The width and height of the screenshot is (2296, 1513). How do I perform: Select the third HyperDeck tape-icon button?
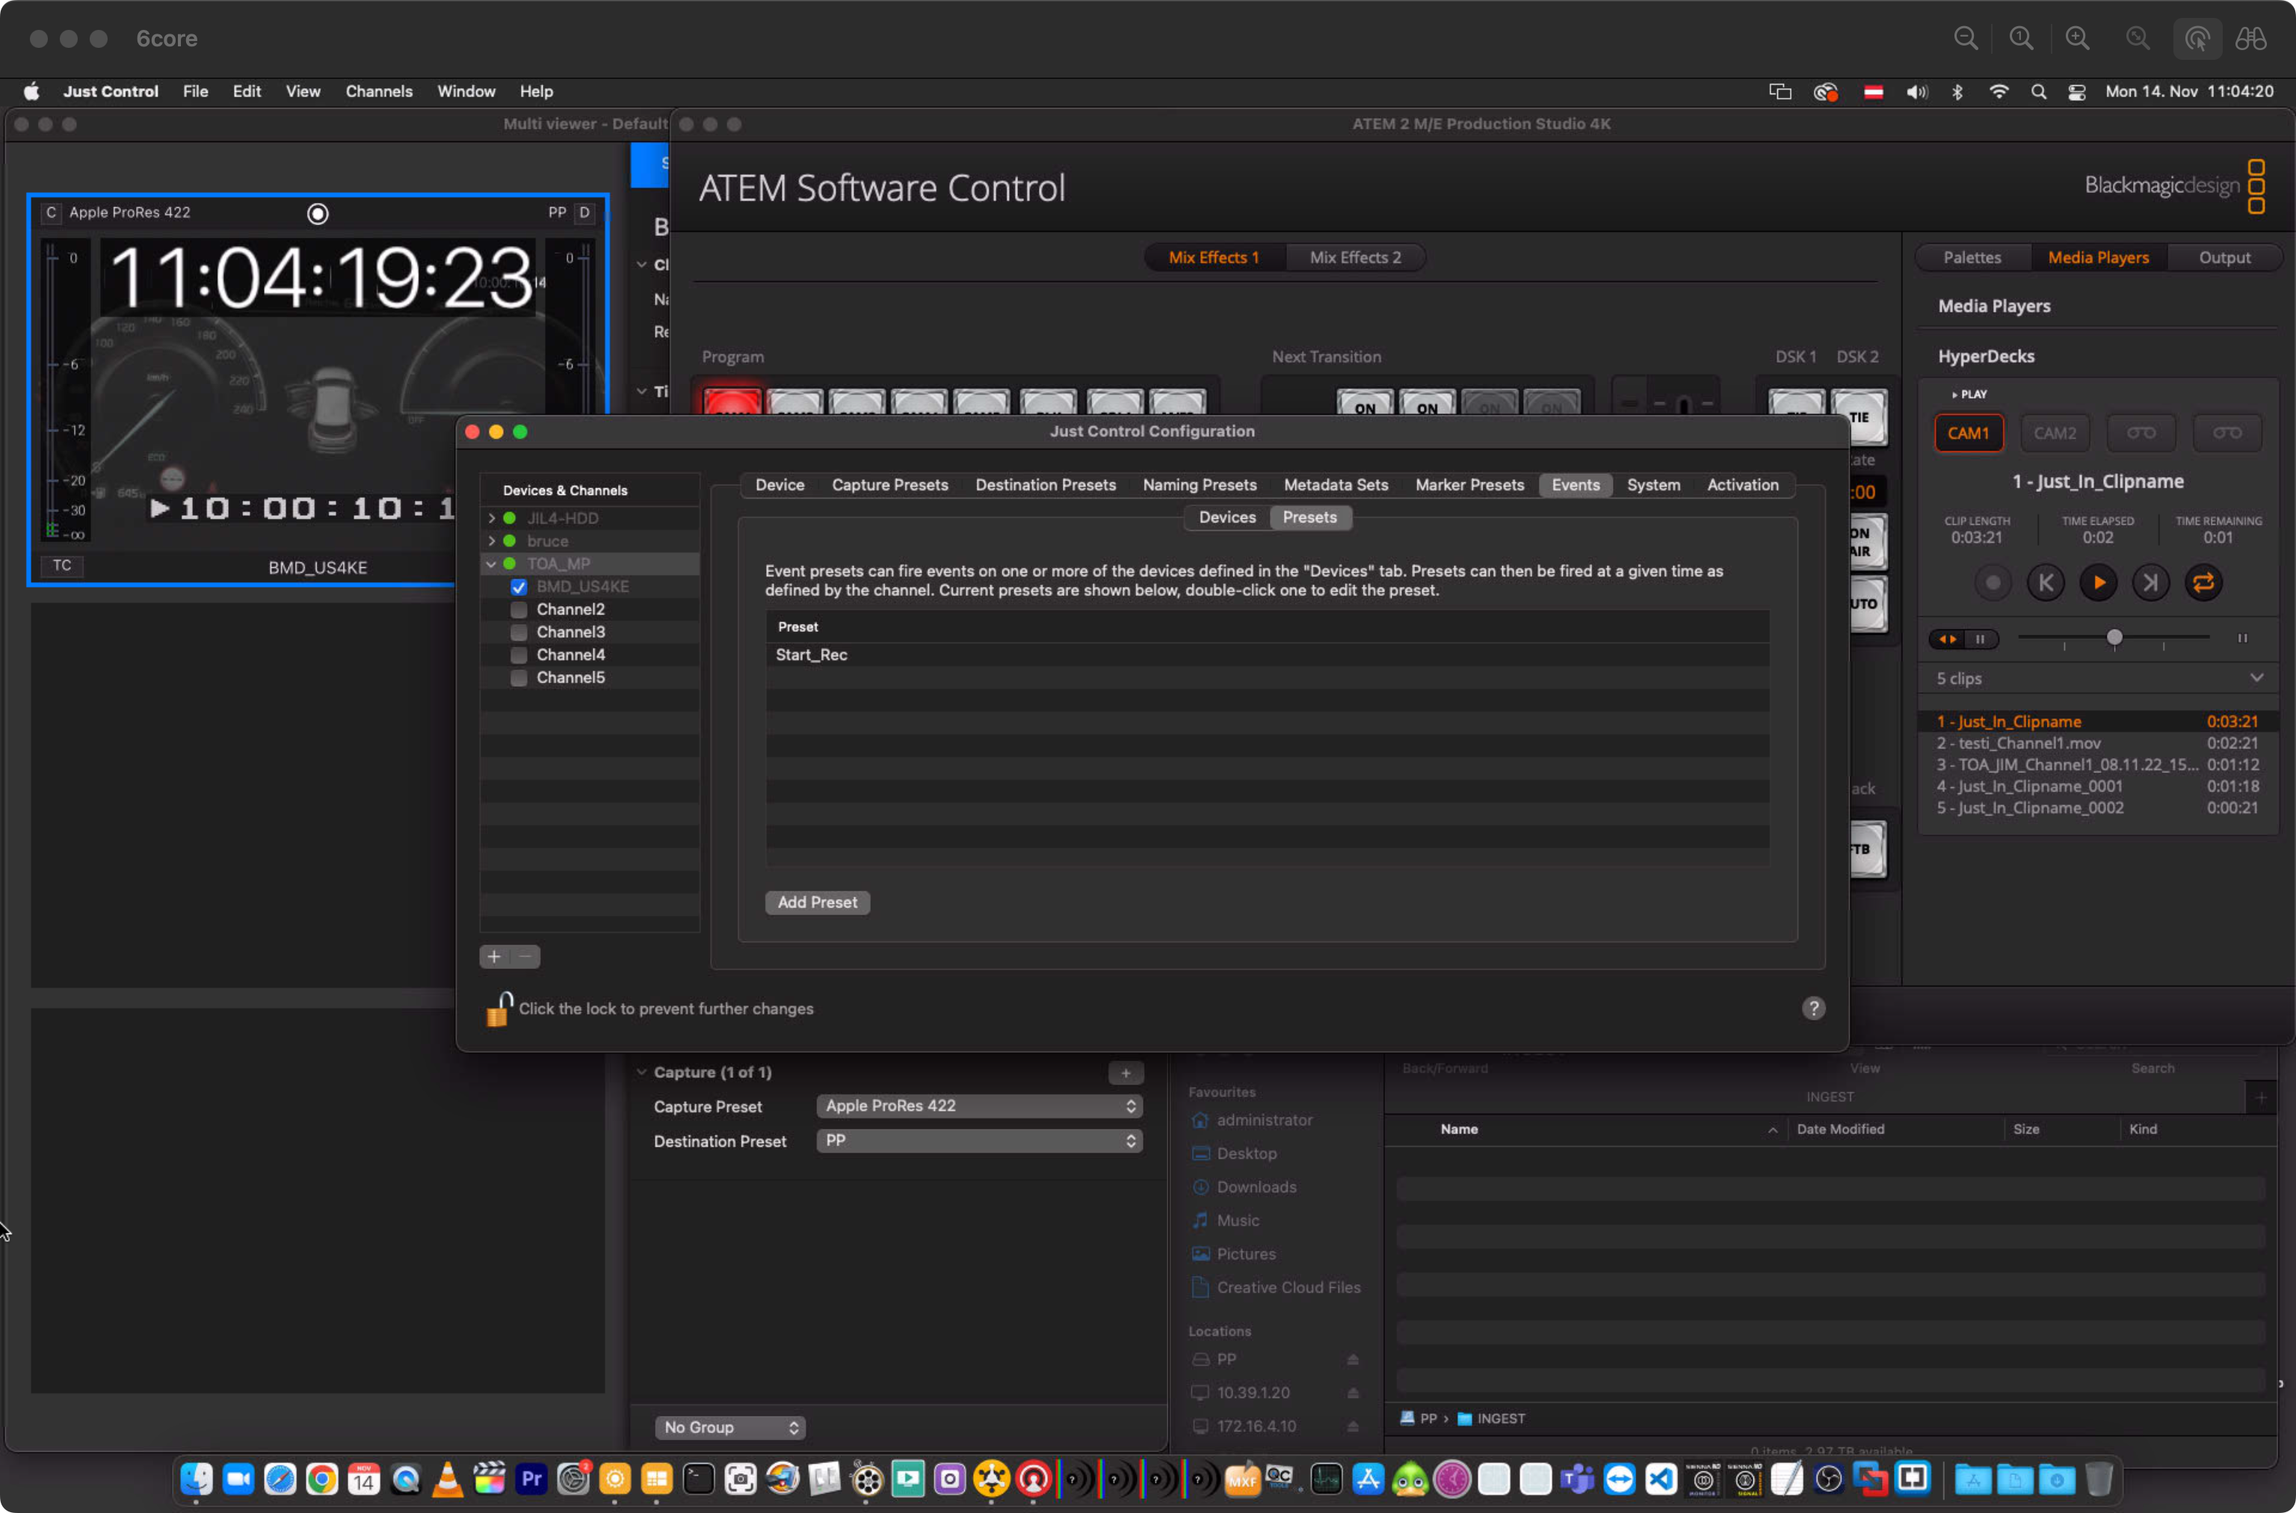point(2141,434)
